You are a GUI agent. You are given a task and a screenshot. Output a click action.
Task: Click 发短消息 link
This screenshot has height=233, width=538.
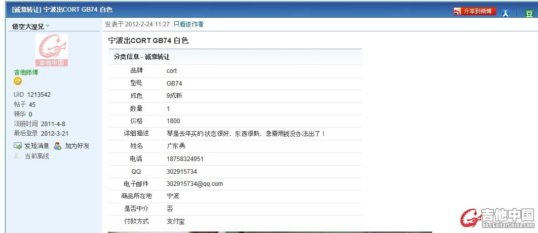coord(36,146)
